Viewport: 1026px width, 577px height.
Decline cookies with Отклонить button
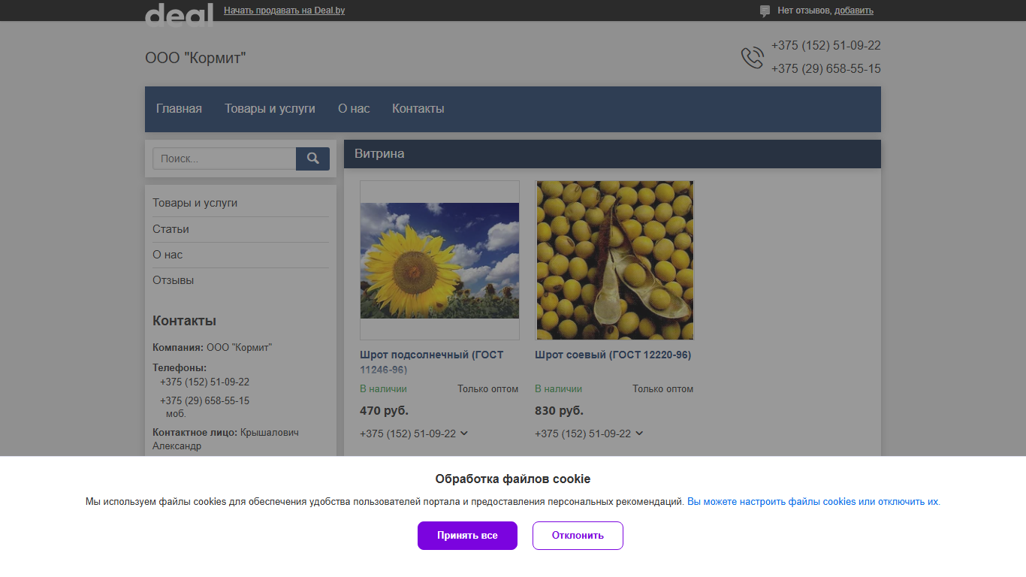point(578,536)
